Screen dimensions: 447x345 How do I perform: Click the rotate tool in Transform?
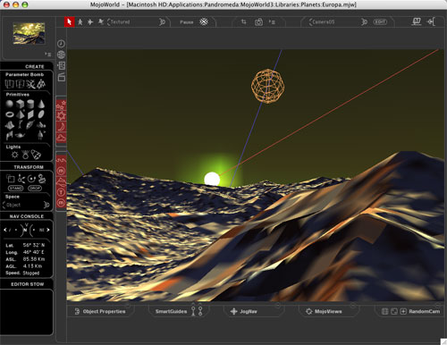click(x=31, y=179)
